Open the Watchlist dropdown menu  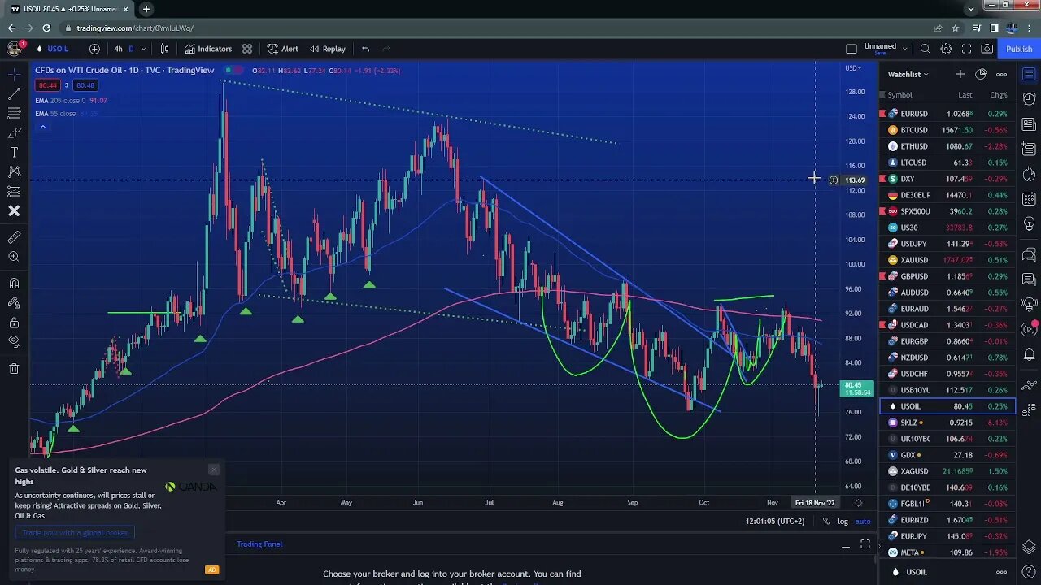(908, 74)
